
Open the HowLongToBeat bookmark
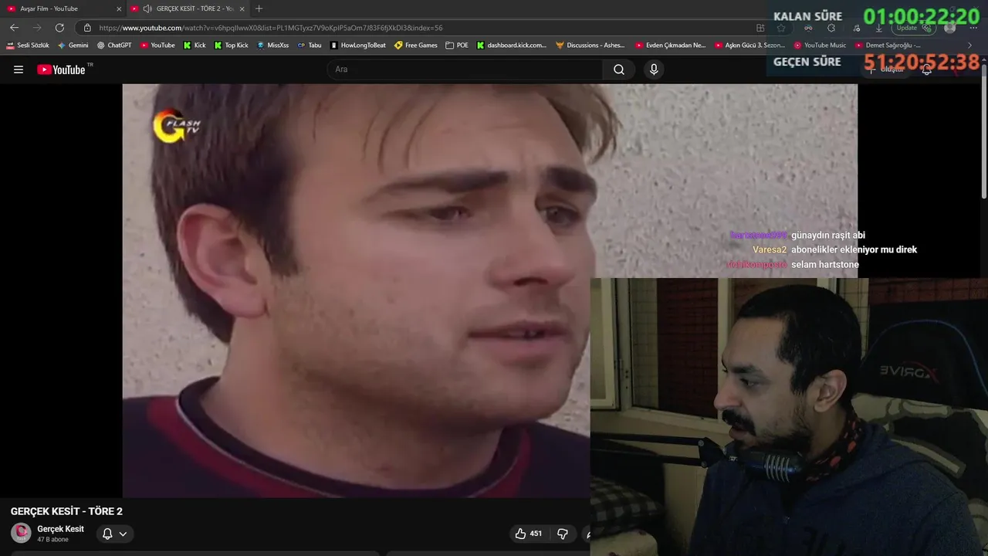pyautogui.click(x=358, y=45)
